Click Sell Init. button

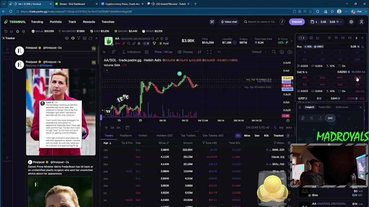[360, 91]
